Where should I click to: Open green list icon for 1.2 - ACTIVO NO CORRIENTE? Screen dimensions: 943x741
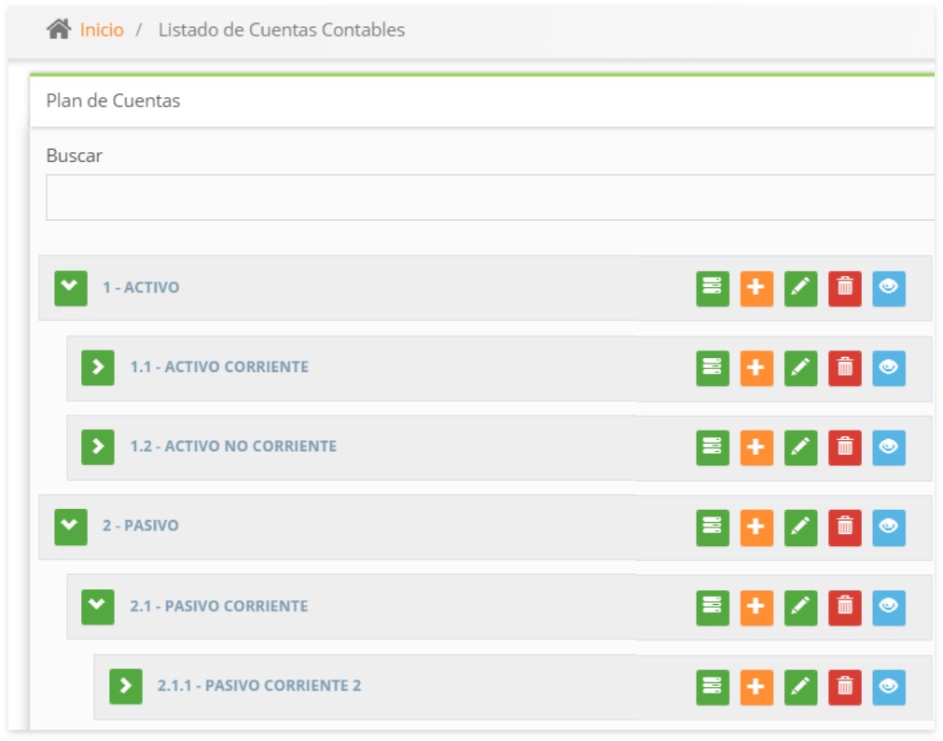713,447
